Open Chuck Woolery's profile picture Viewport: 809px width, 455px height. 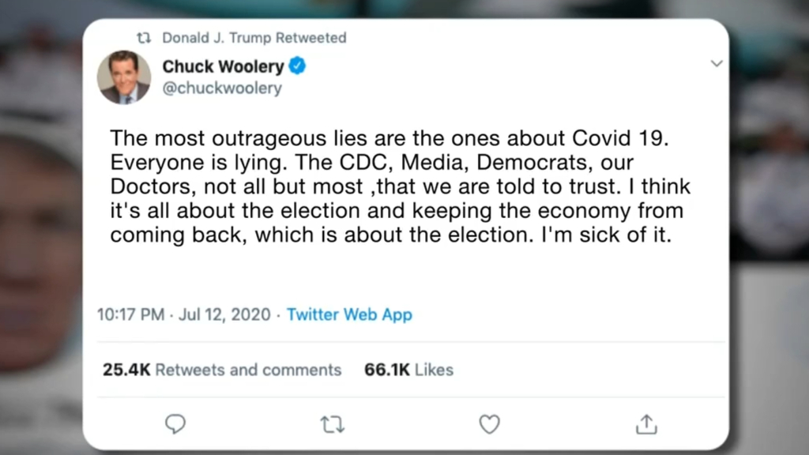[124, 77]
